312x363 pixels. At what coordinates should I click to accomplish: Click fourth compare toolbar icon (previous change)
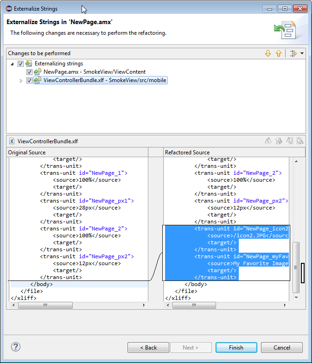(x=300, y=140)
